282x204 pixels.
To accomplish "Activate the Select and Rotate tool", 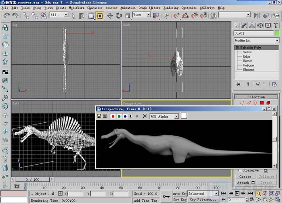I will point(119,16).
